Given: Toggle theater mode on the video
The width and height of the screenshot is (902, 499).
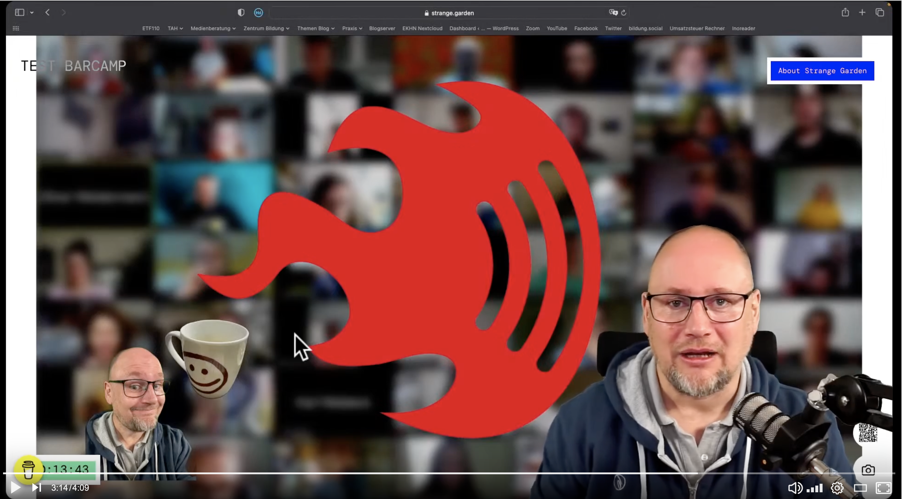Looking at the screenshot, I should click(x=860, y=488).
